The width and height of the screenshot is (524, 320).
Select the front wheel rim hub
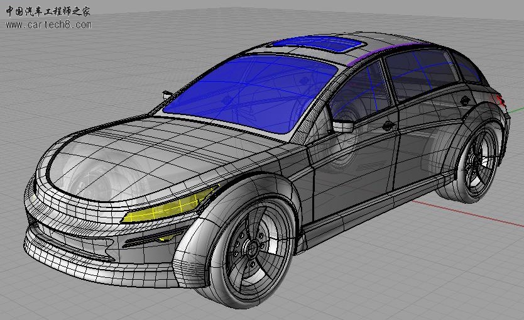(251, 248)
